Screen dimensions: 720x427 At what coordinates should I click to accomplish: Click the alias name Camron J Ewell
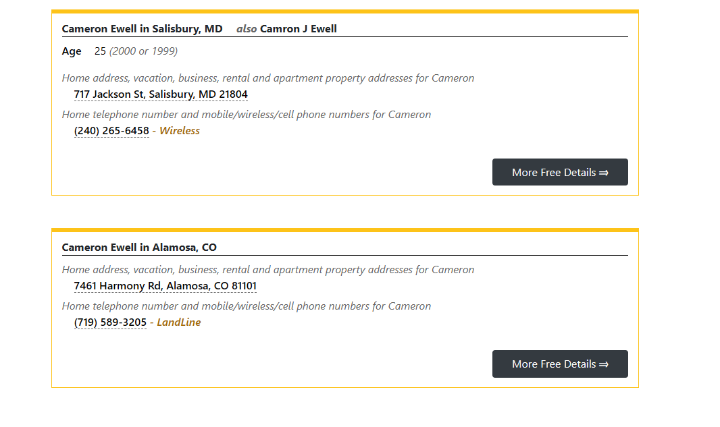coord(298,29)
